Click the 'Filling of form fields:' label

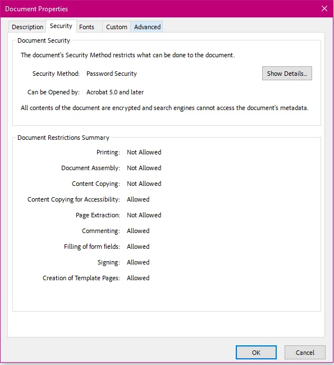pyautogui.click(x=92, y=247)
